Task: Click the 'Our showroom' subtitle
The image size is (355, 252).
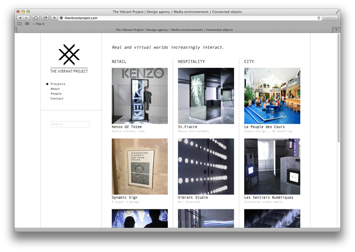Action: coord(189,202)
